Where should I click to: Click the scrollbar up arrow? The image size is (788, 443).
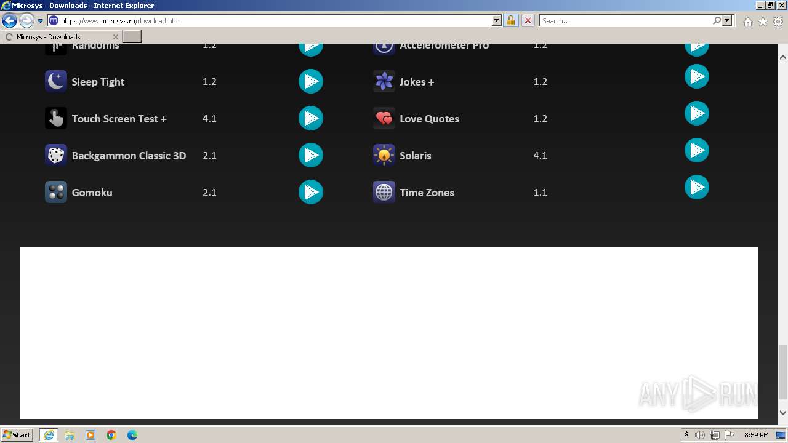[783, 57]
